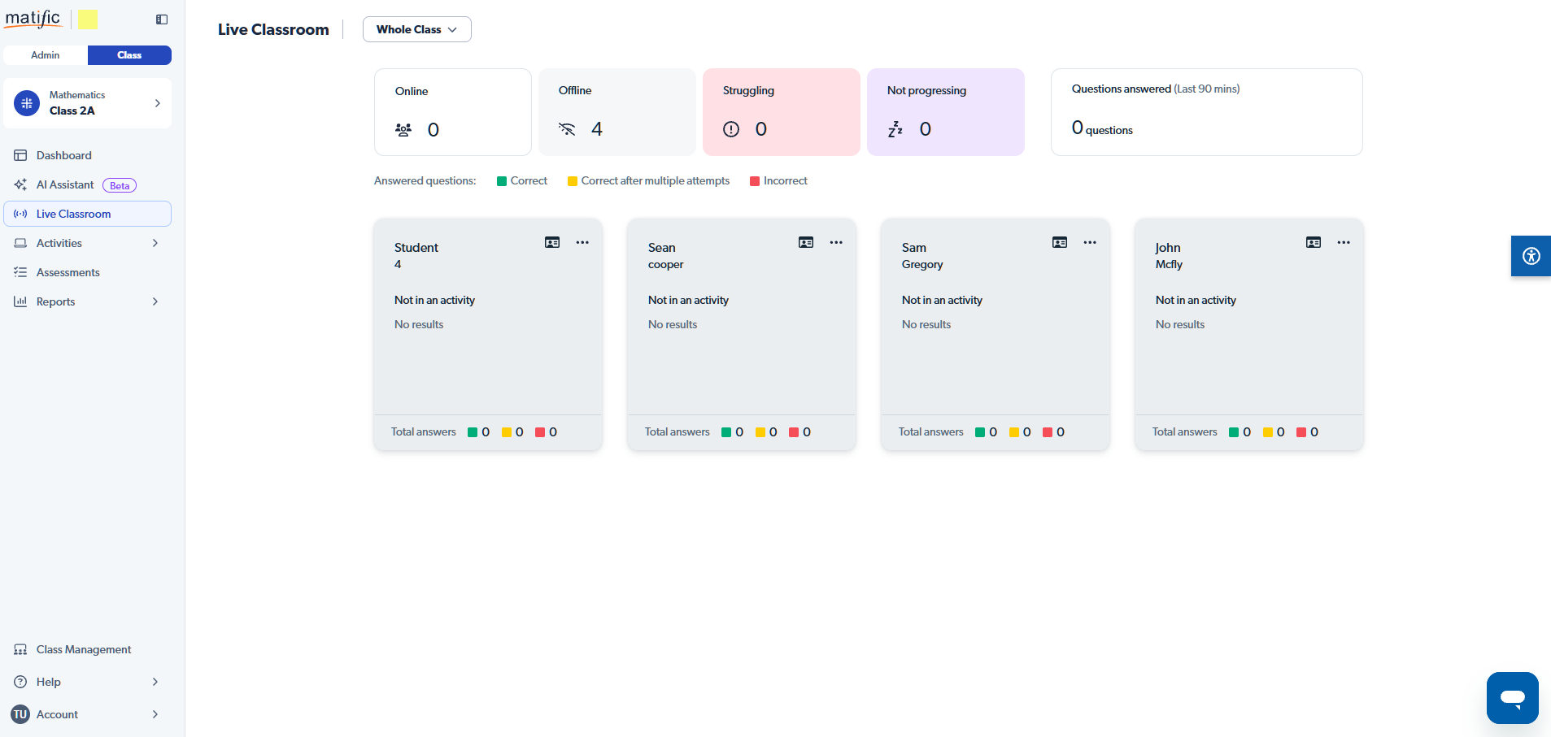Switch to Admin mode
This screenshot has width=1551, height=737.
pos(46,55)
